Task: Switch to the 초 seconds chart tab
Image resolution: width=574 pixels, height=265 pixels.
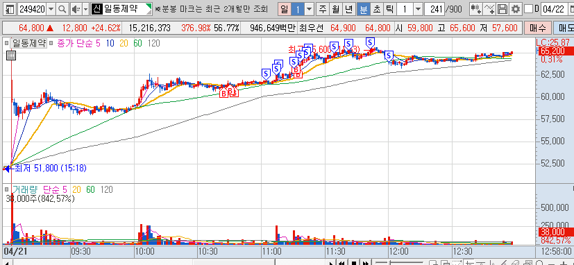Action: 376,9
